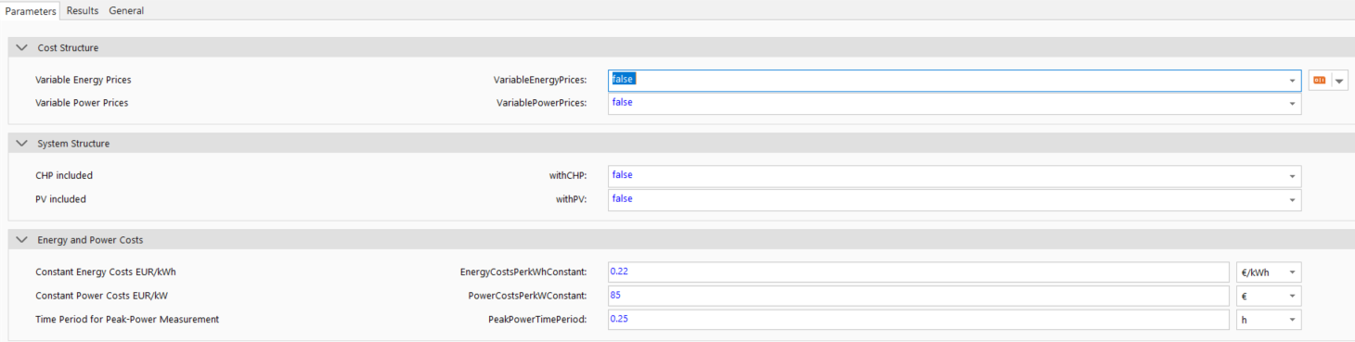1355x342 pixels.
Task: Collapse the Energy and Power Costs section
Action: [x=22, y=240]
